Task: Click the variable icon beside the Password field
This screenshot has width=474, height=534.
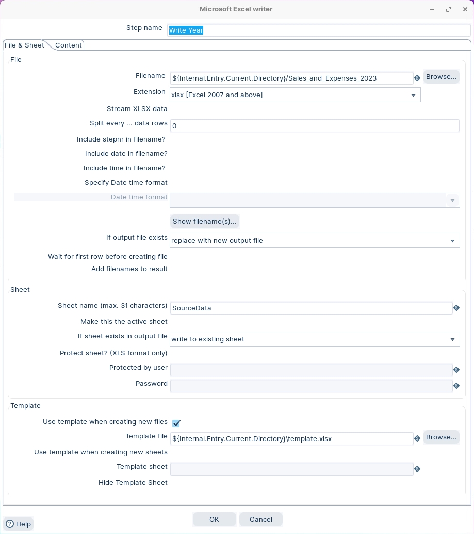Action: coord(456,385)
